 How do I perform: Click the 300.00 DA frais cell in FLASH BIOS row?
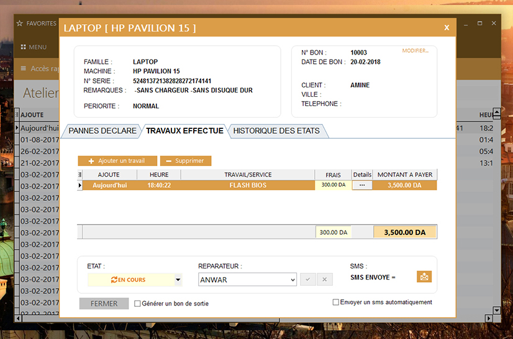334,185
